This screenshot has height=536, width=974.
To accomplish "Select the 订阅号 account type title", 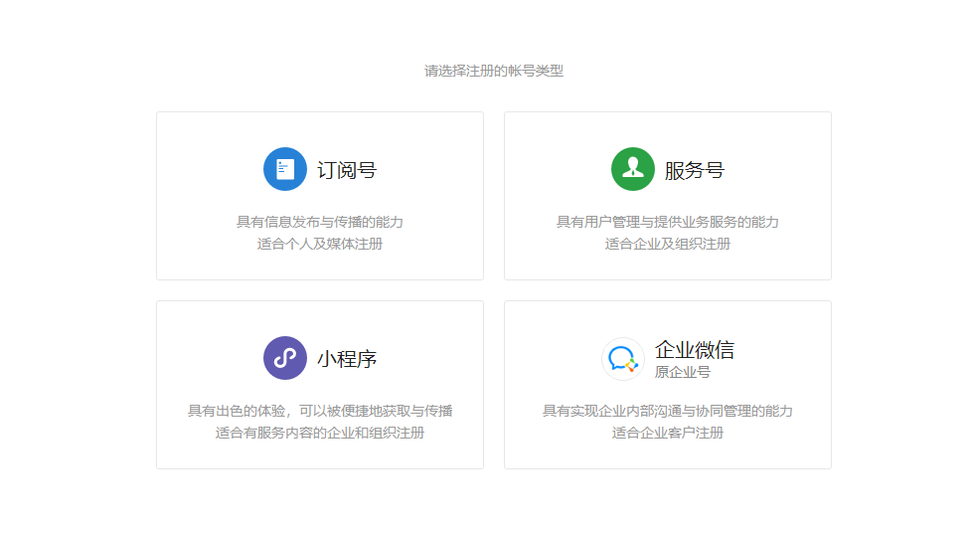I will (347, 170).
